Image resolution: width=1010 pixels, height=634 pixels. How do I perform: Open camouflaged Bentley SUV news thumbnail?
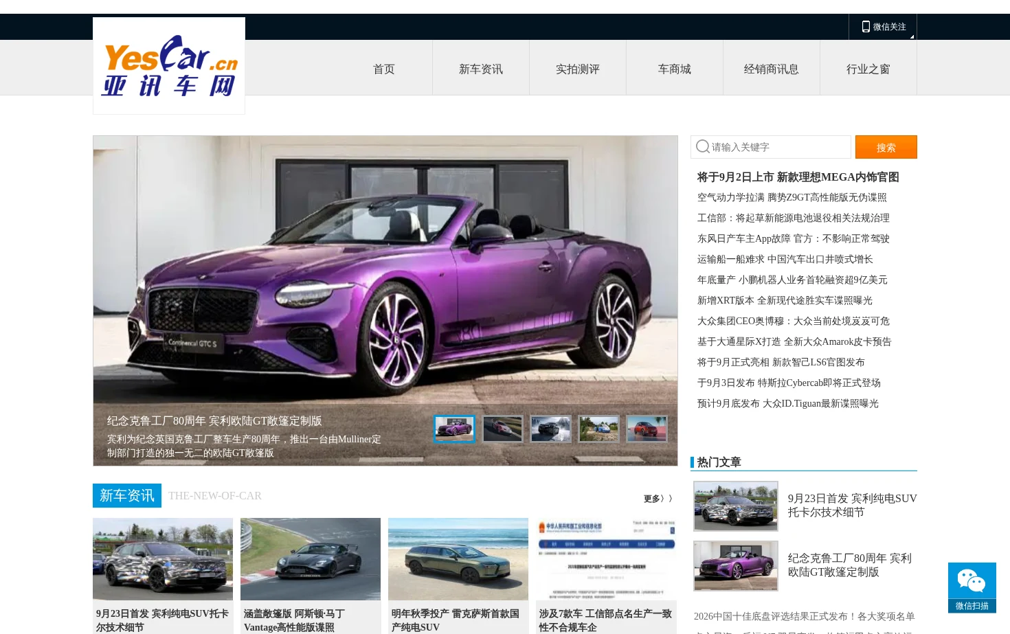pos(163,559)
